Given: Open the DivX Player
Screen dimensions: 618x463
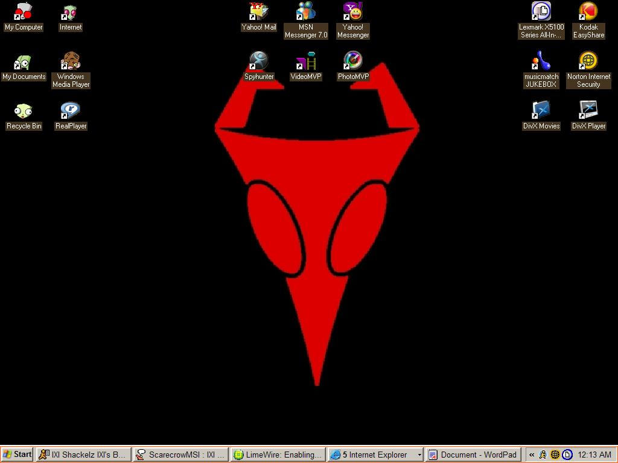Looking at the screenshot, I should [588, 111].
